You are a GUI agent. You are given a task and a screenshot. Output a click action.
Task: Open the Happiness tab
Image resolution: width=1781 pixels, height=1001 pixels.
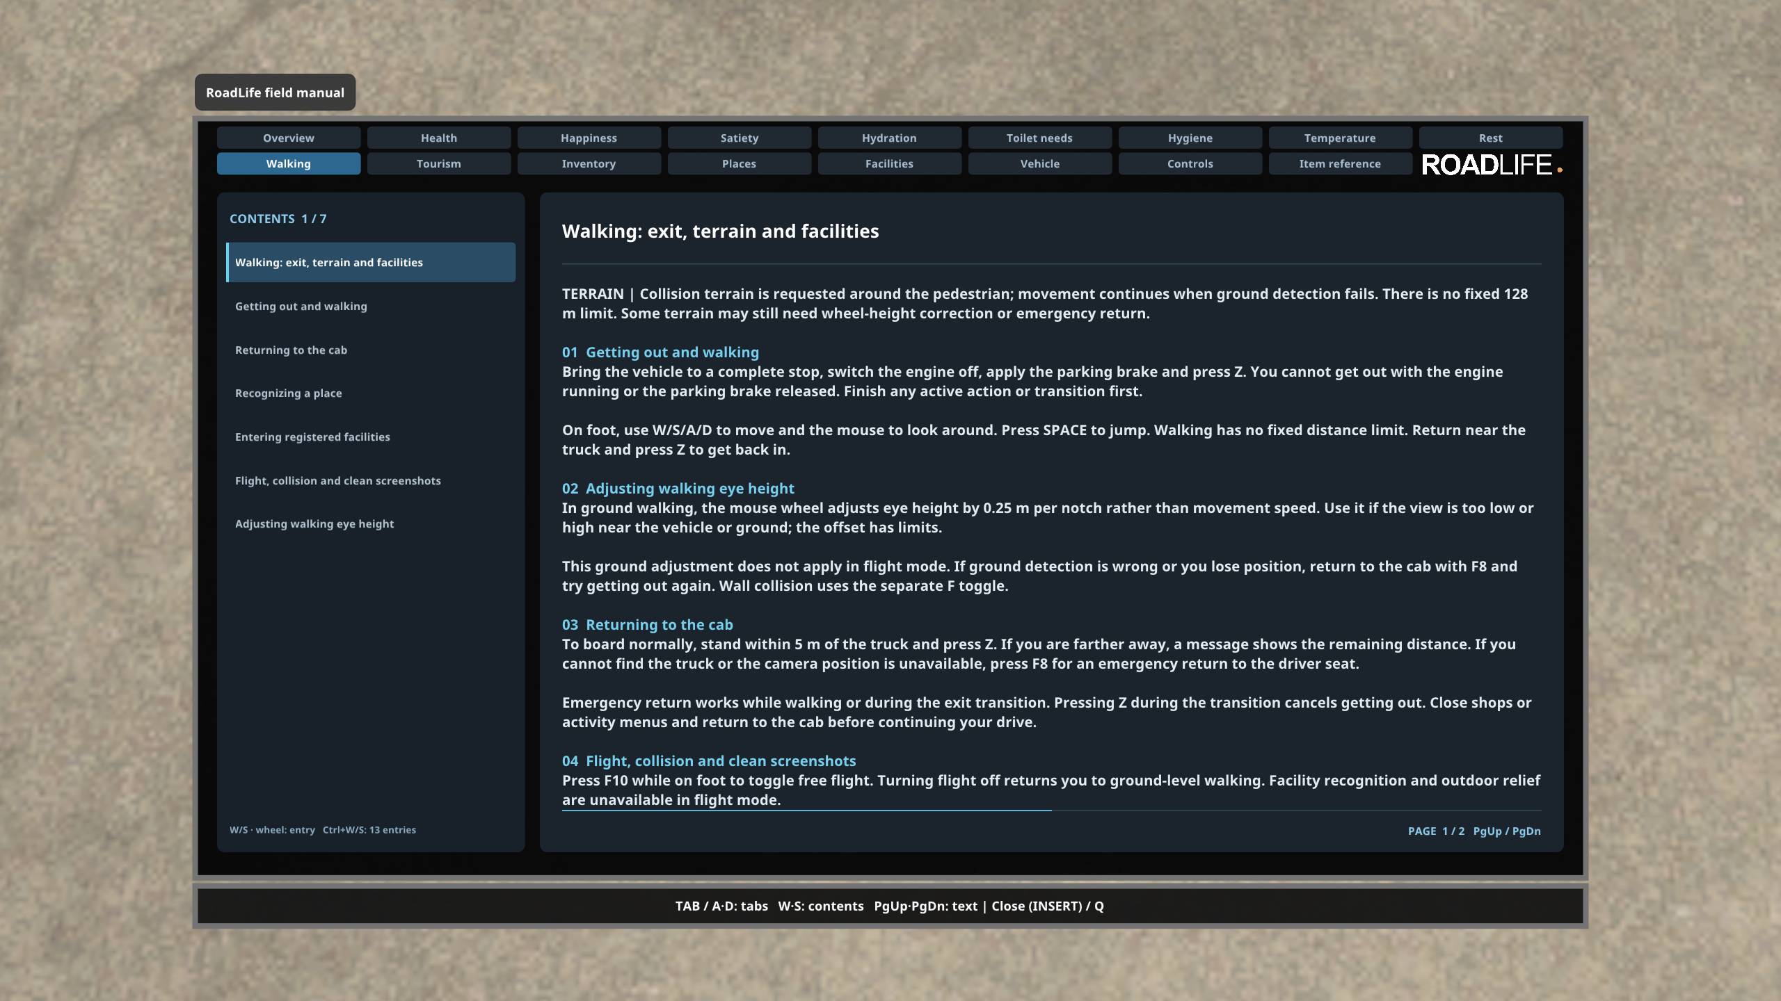(x=589, y=138)
